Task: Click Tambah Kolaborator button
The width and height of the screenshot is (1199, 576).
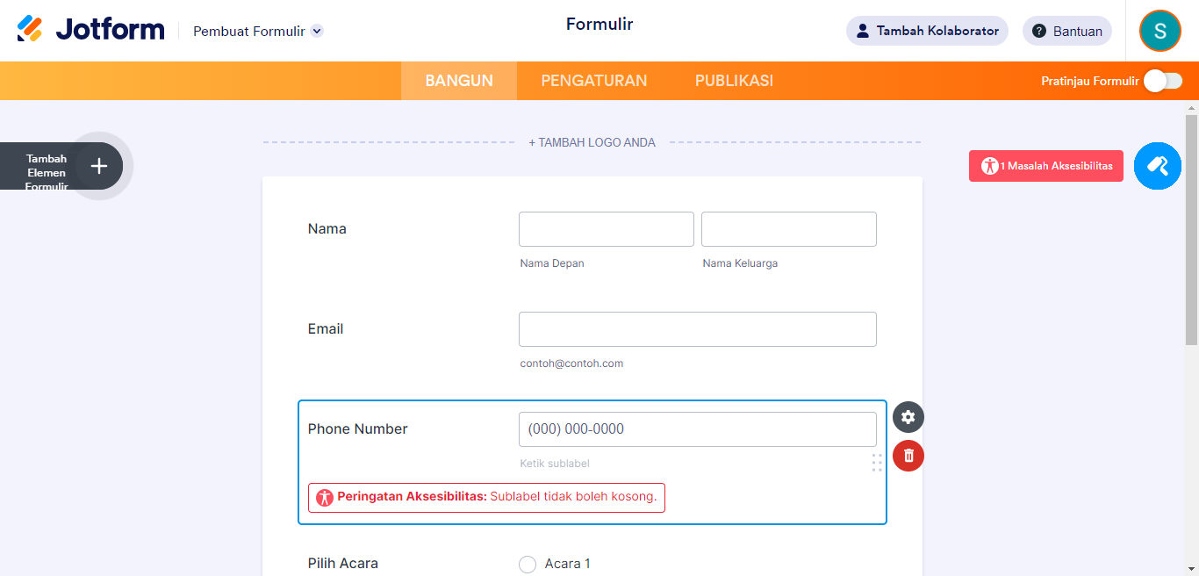Action: pos(927,31)
